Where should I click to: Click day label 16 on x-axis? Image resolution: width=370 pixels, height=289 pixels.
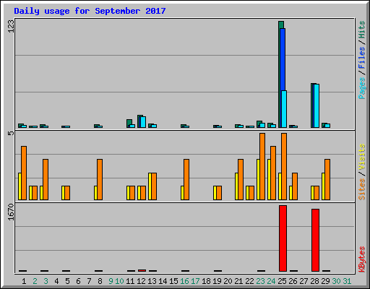[x=184, y=281]
